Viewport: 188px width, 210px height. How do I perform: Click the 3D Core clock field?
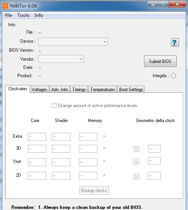(37, 149)
